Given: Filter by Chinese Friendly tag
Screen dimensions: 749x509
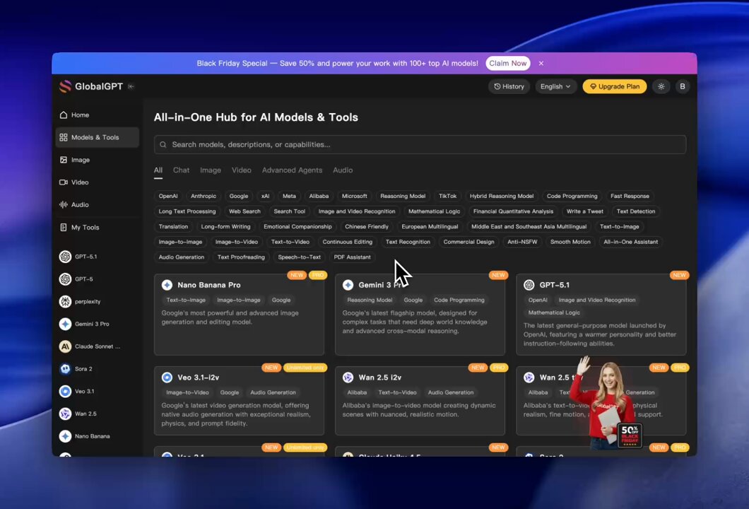Looking at the screenshot, I should [x=367, y=226].
